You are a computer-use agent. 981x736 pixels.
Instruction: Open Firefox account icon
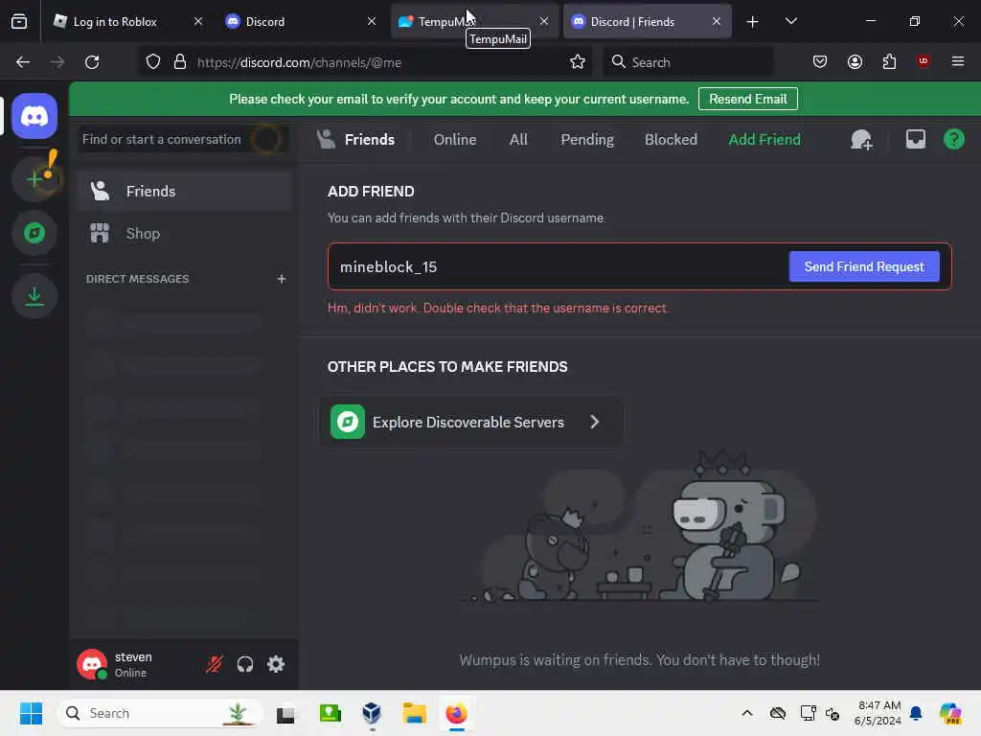coord(855,61)
